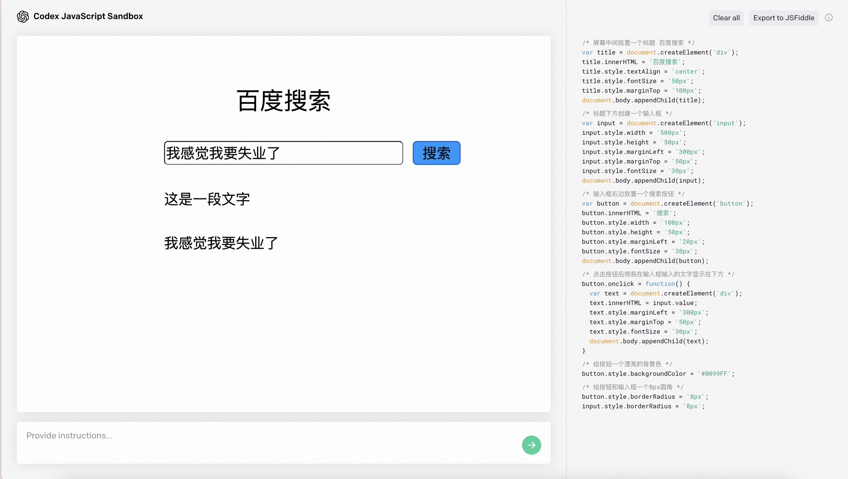
Task: Click the 百度搜索 heading
Action: coord(284,101)
